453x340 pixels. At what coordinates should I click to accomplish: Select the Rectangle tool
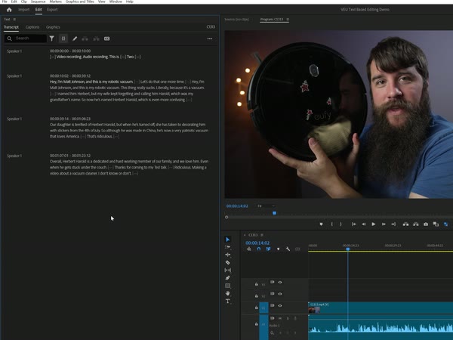pyautogui.click(x=228, y=286)
